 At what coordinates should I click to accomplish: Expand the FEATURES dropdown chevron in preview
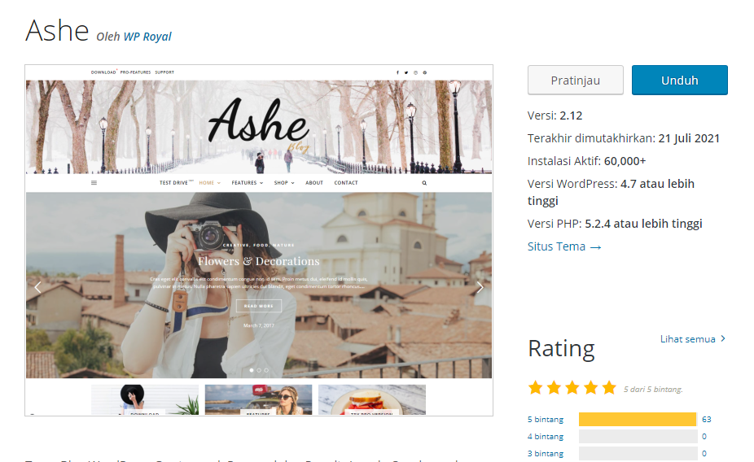pos(261,183)
